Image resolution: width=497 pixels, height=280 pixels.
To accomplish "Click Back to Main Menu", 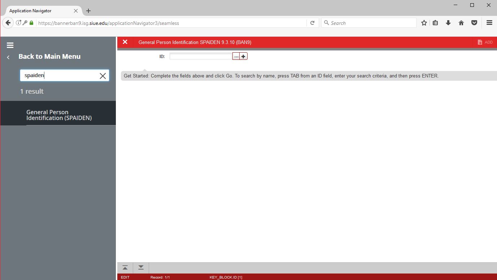I will pos(49,57).
